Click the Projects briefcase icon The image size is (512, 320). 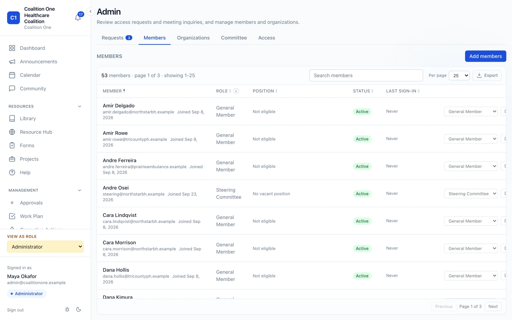(12, 159)
